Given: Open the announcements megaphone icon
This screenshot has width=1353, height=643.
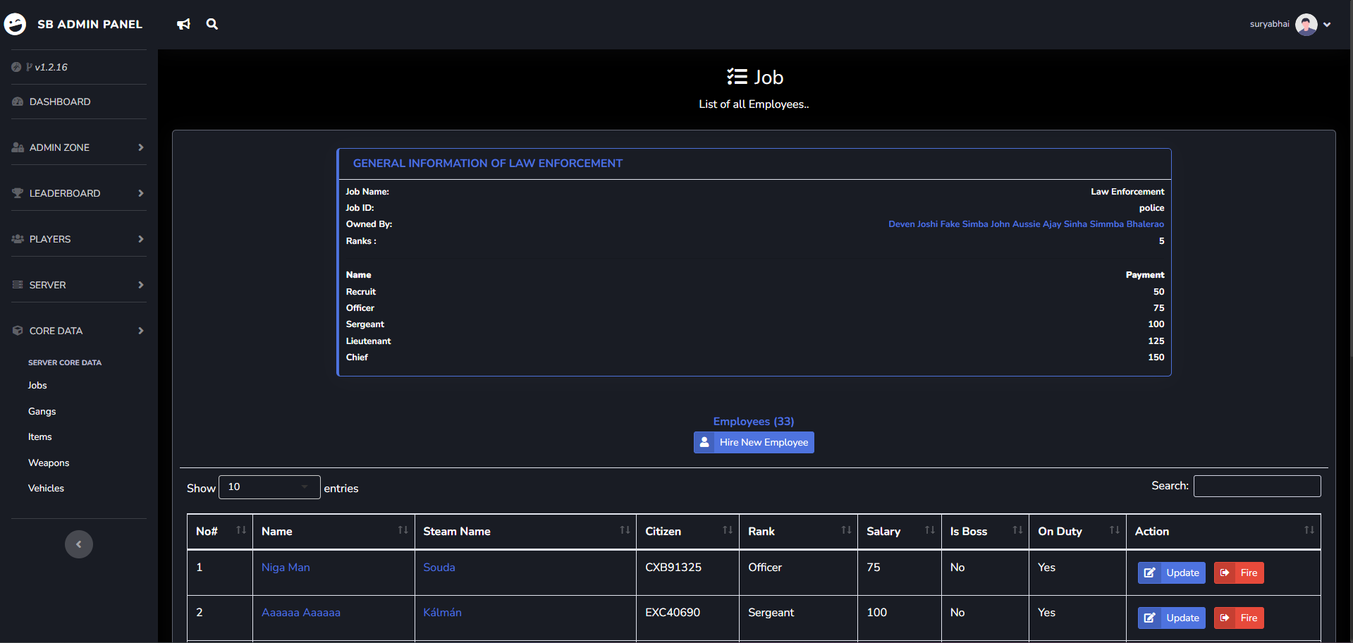Looking at the screenshot, I should coord(183,23).
